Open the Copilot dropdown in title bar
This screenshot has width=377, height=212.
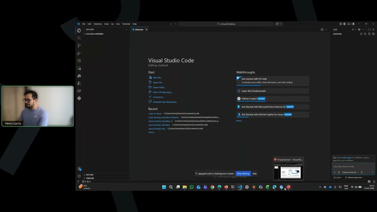(281, 24)
